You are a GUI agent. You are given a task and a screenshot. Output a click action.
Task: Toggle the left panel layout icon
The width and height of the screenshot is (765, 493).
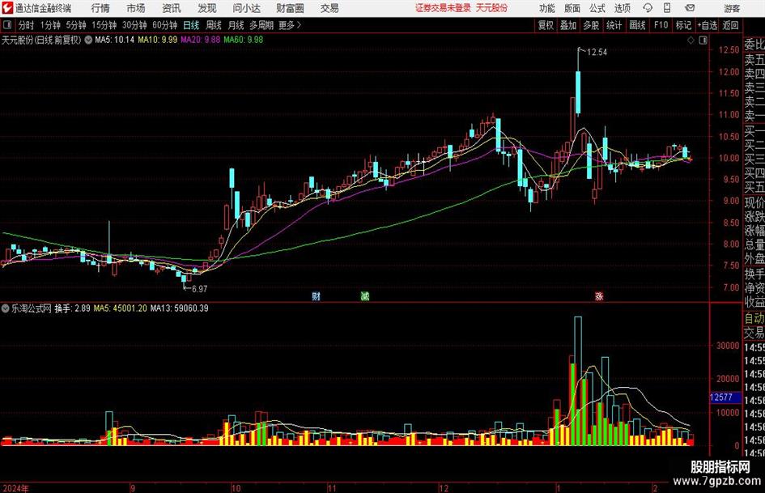(x=6, y=25)
